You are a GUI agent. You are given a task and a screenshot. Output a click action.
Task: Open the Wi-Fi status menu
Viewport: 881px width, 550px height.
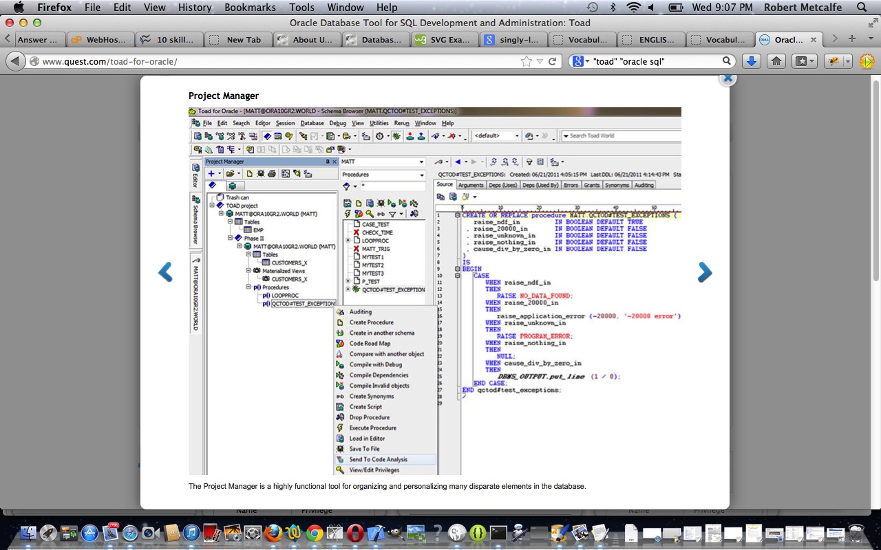tap(633, 8)
